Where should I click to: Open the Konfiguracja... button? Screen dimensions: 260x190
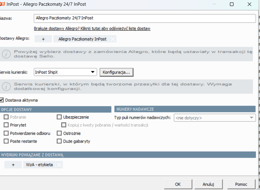116,72
